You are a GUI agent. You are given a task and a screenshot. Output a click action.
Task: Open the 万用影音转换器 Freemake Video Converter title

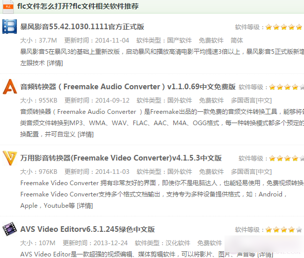click(x=121, y=158)
